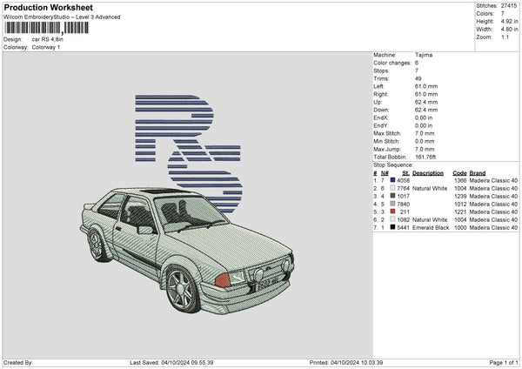Select the Width value 4.80 in

click(x=509, y=30)
